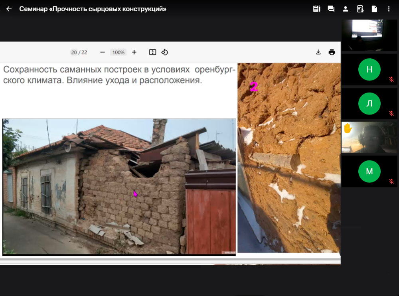Open transcript recording icon
Screen dimensions: 399x296
(360, 9)
